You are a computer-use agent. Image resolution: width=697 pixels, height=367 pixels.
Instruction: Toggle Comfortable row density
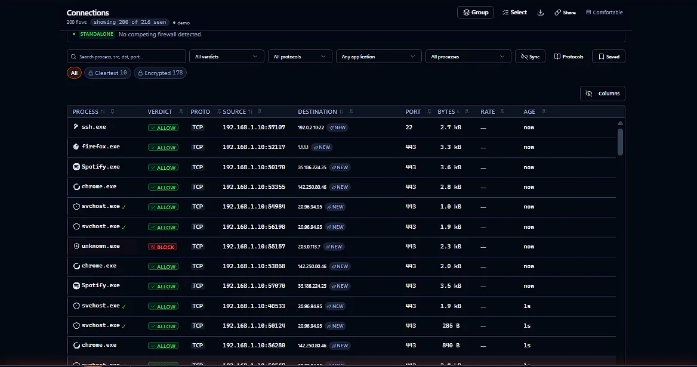point(604,13)
